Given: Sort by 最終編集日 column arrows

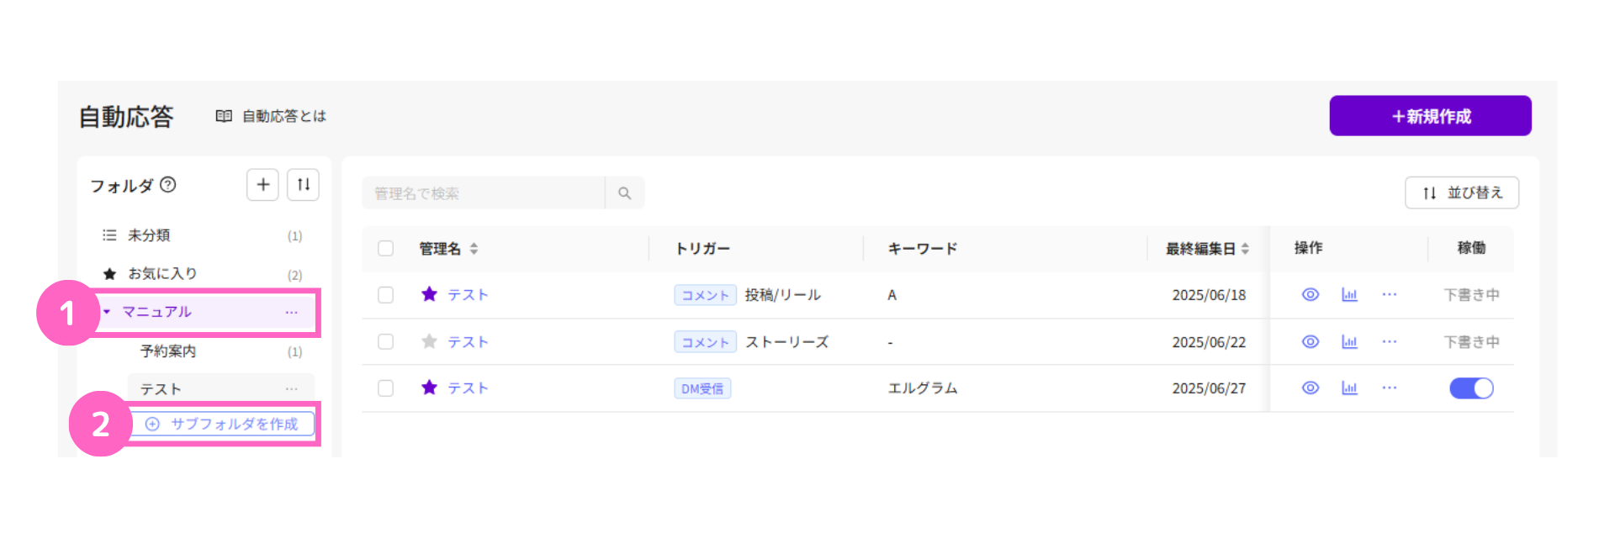Looking at the screenshot, I should 1245,249.
